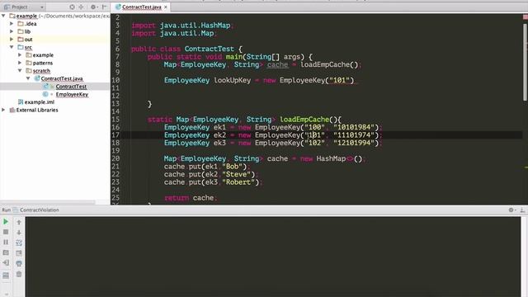Hide the Run tool window
This screenshot has height=297, width=528.
522,210
